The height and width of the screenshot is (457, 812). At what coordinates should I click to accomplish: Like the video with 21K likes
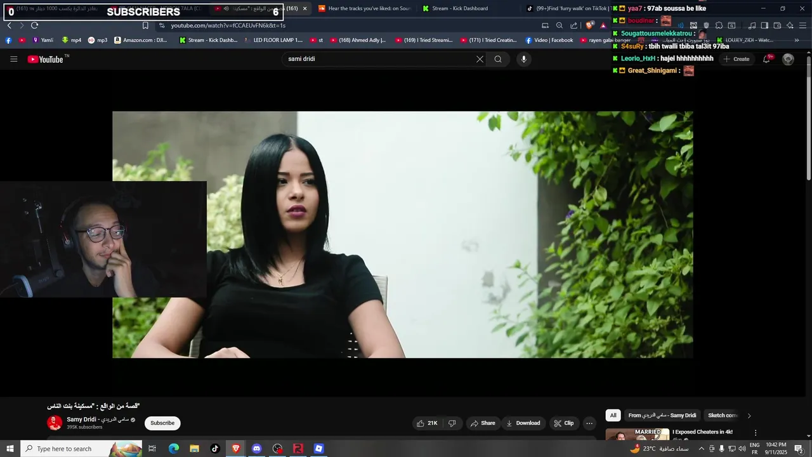point(428,423)
